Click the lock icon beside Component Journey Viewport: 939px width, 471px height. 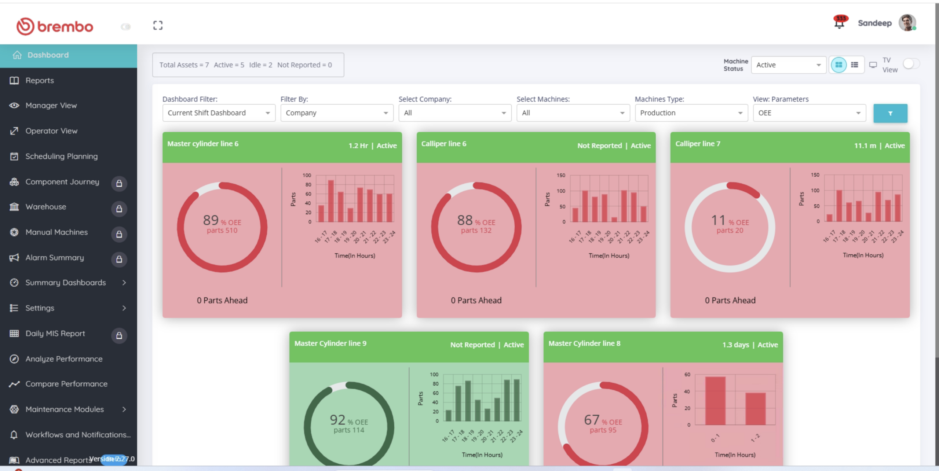[x=119, y=183]
